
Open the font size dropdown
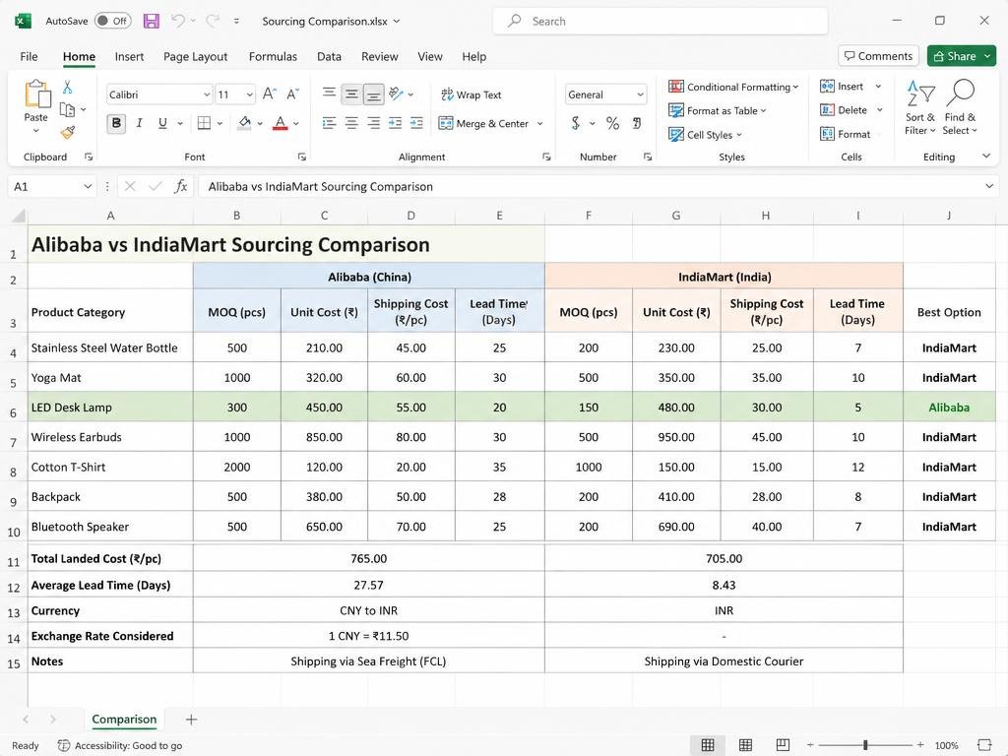pyautogui.click(x=249, y=94)
